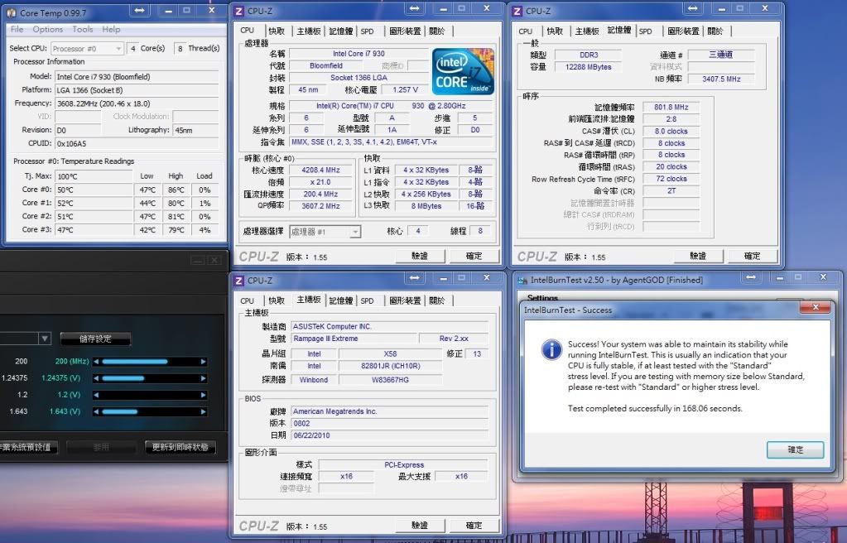This screenshot has height=543, width=847.
Task: Click the model text Rampage III Extreme
Action: click(325, 339)
